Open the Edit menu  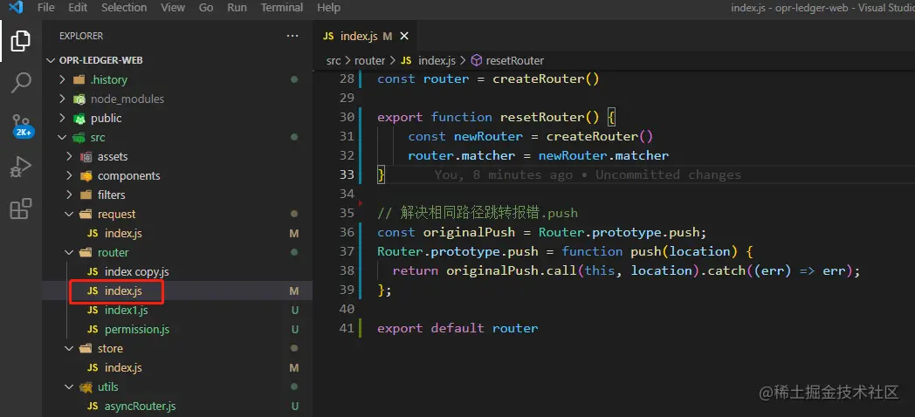tap(78, 8)
